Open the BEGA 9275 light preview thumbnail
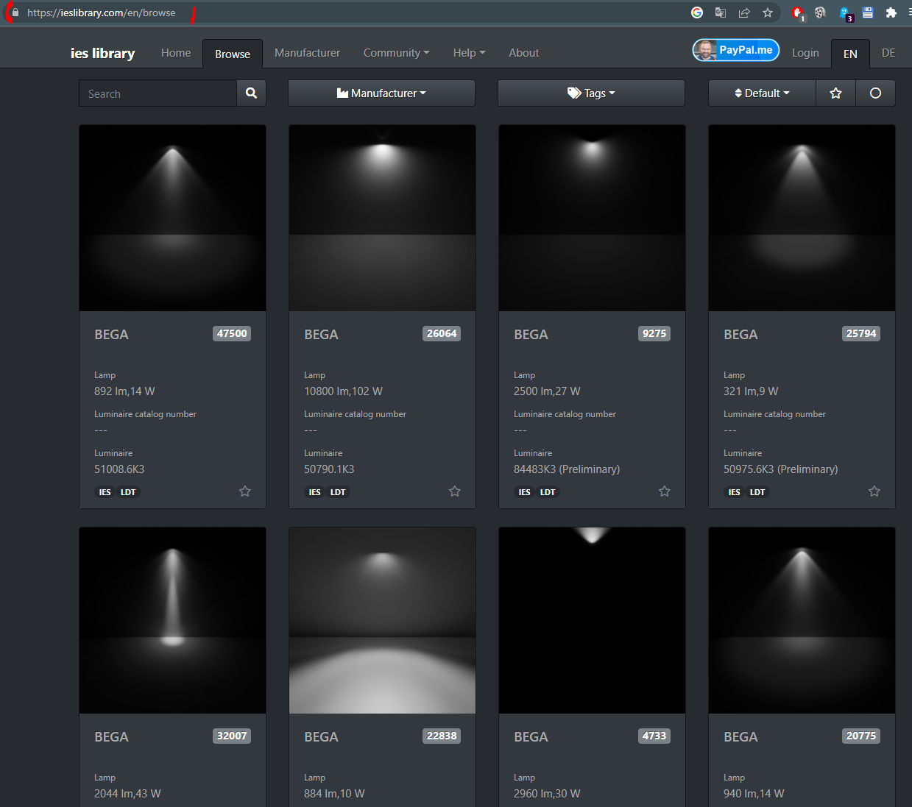 592,218
